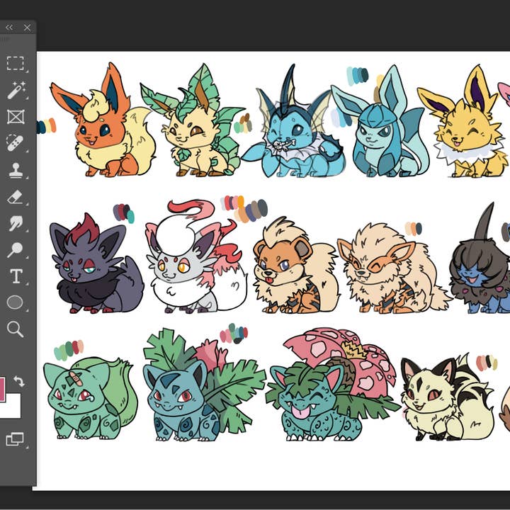This screenshot has width=510, height=510.
Task: Close the tools panel
Action: click(27, 28)
